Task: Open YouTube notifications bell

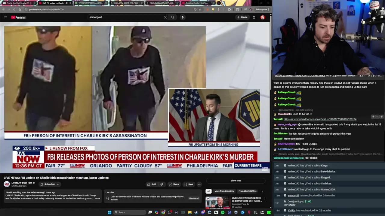Action: [254, 17]
